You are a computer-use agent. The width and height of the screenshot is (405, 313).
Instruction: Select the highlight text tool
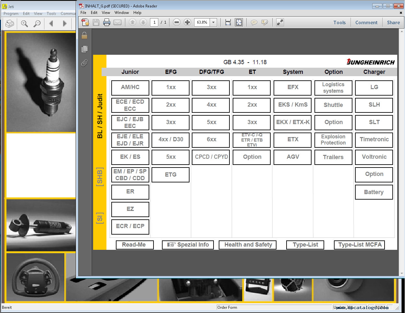click(265, 22)
